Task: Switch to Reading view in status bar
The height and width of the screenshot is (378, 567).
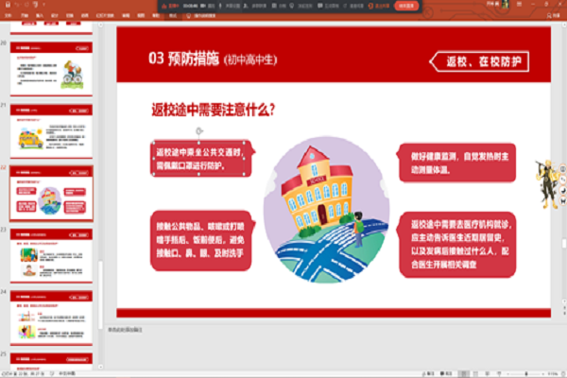Action: [486, 372]
